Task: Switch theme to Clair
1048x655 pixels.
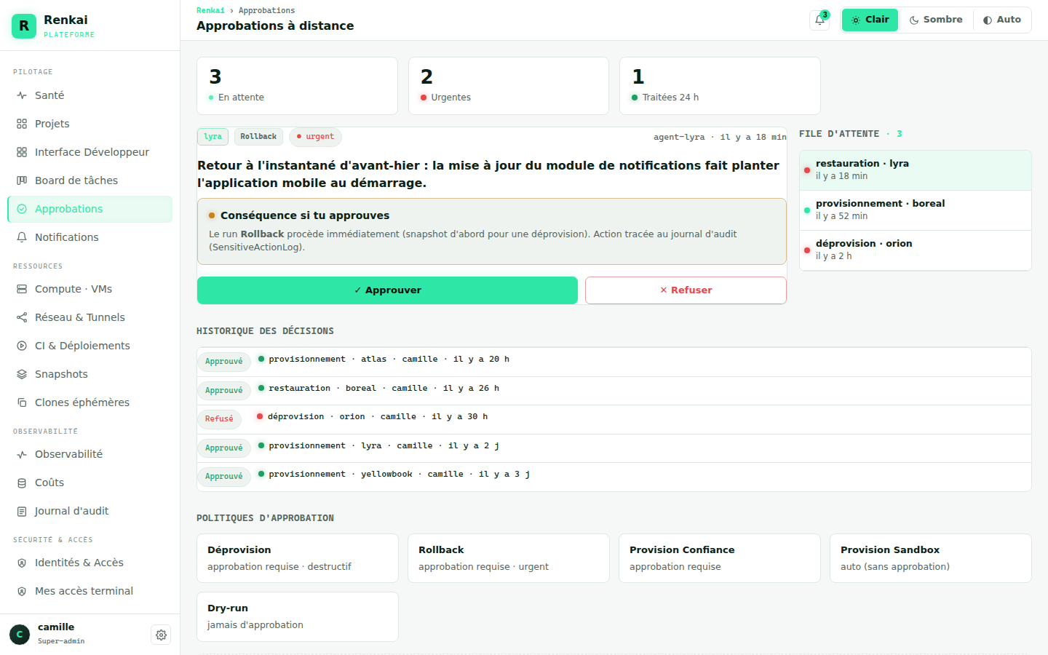Action: coord(870,20)
